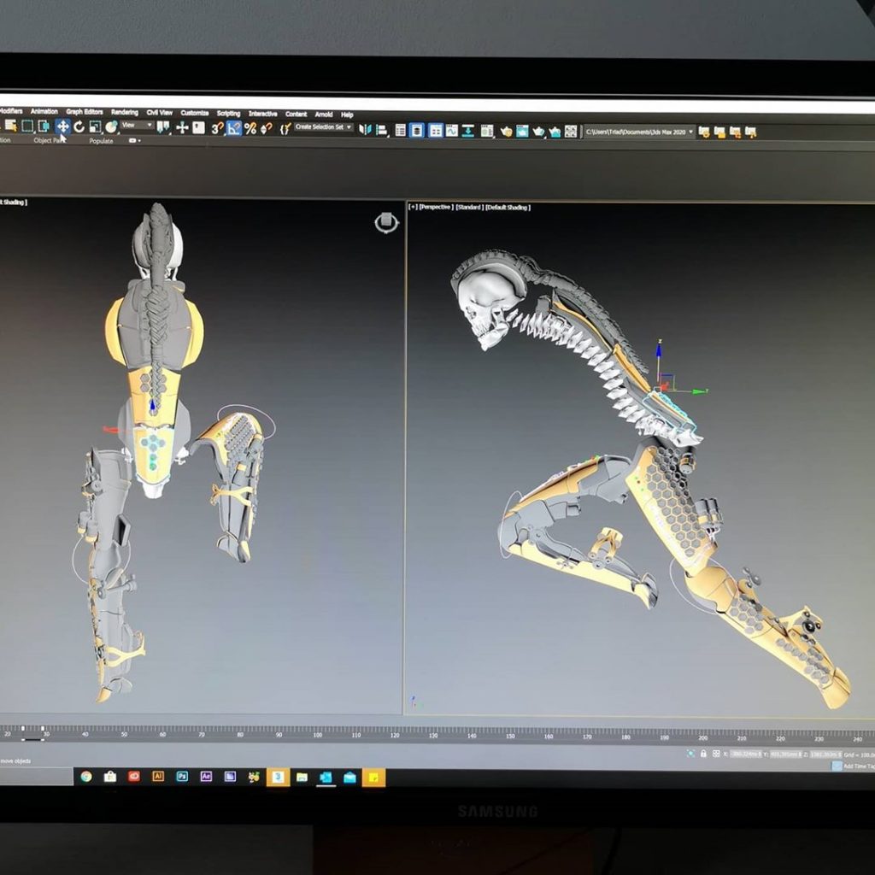
Task: Click the Render Production teapot icon
Action: point(538,132)
